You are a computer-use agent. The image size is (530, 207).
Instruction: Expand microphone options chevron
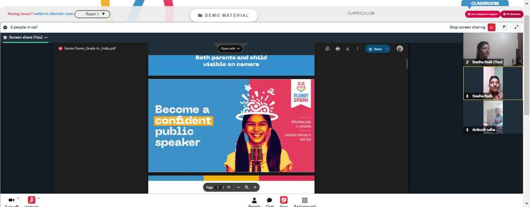pos(39,198)
